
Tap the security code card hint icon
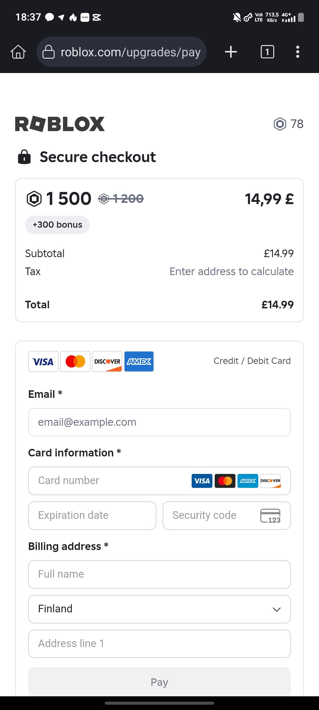pyautogui.click(x=270, y=516)
